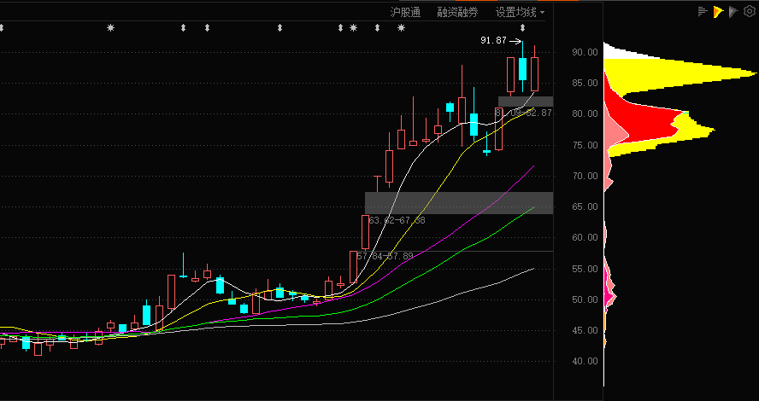Click the 40.00 price axis label

pos(585,362)
